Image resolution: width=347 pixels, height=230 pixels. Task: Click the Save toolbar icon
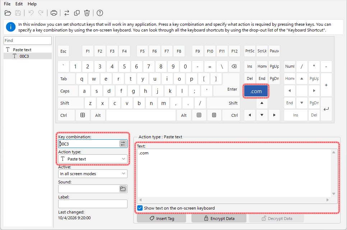pyautogui.click(x=18, y=13)
